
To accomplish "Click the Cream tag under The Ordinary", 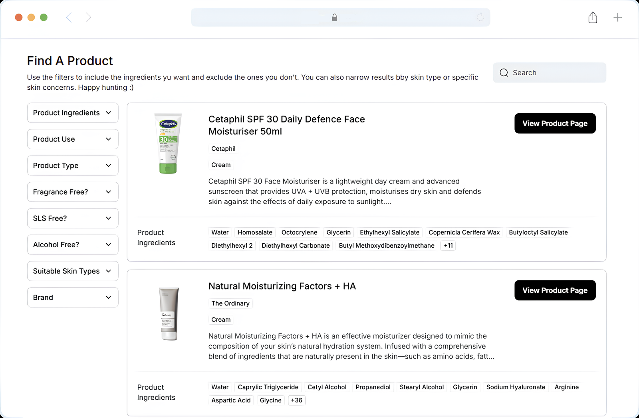I will 221,320.
